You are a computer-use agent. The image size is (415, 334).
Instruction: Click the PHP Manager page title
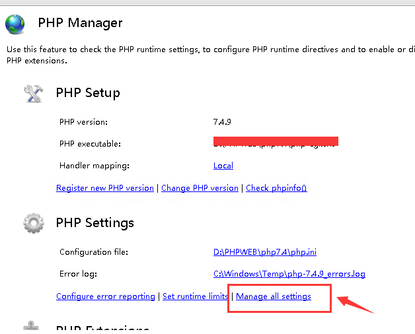point(80,23)
